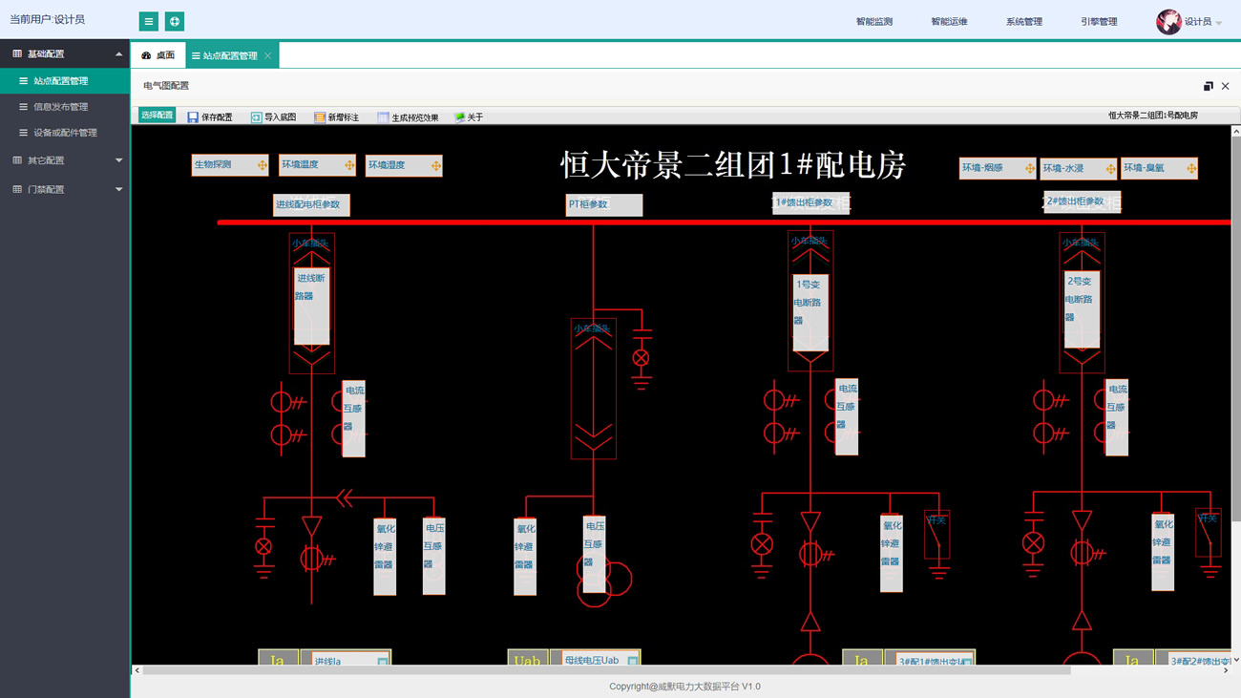Screen dimensions: 1241x698
Task: Click the horizontal scrollbar right arrow
Action: (1226, 670)
